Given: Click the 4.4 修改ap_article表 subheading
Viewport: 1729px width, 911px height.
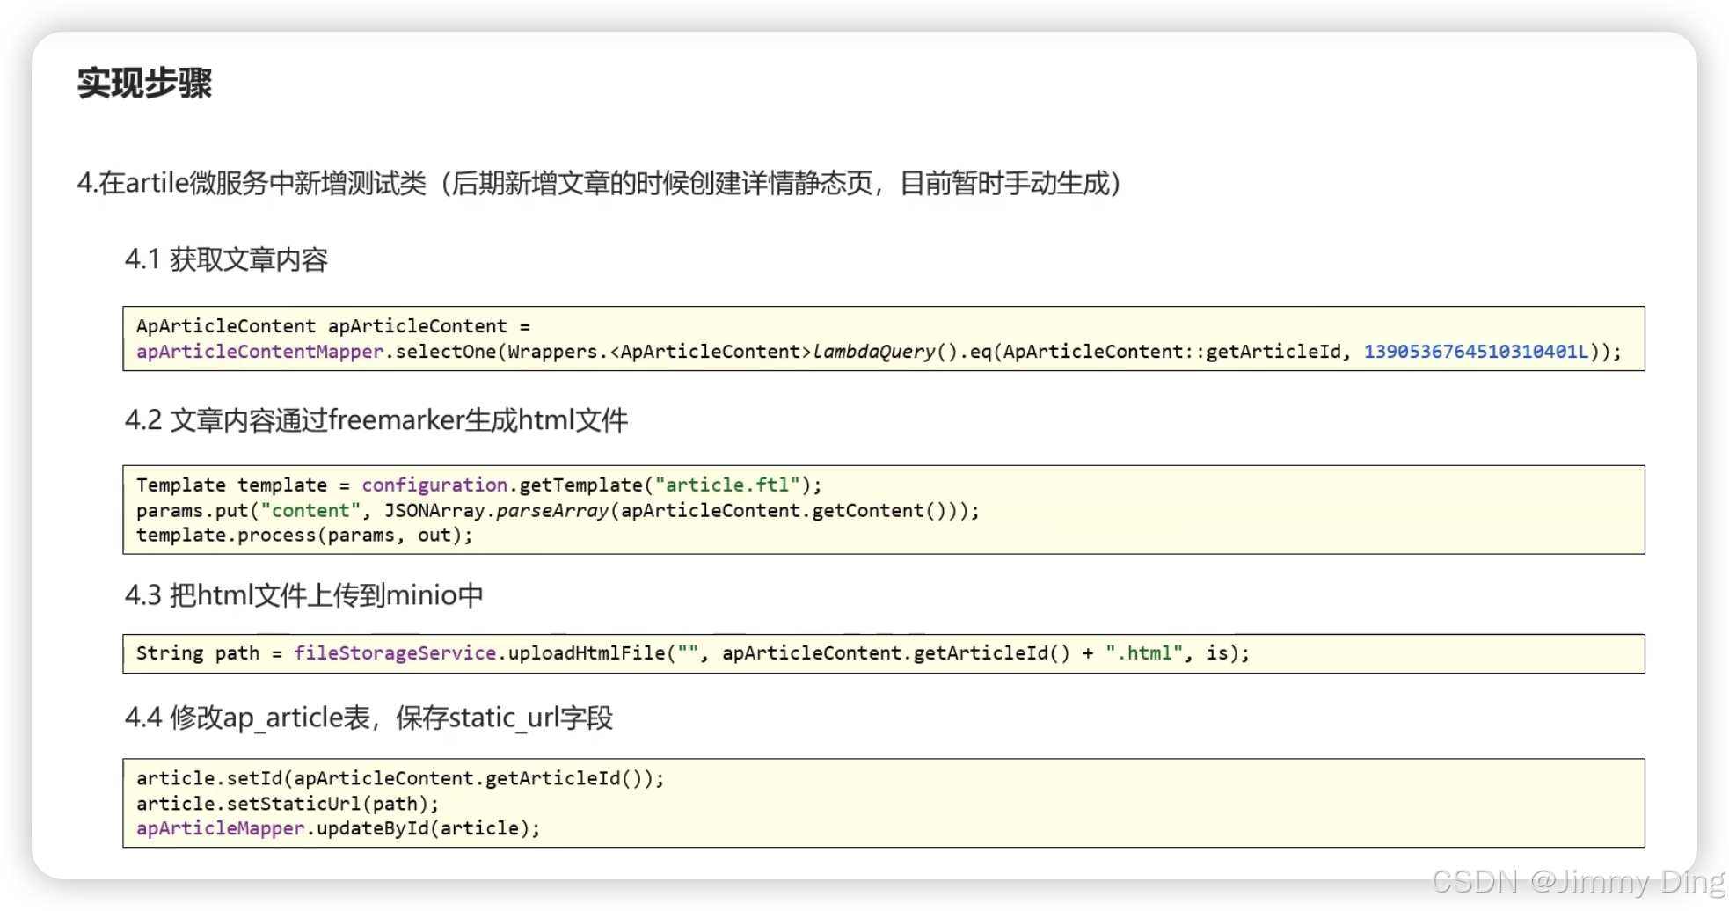Looking at the screenshot, I should 368,718.
